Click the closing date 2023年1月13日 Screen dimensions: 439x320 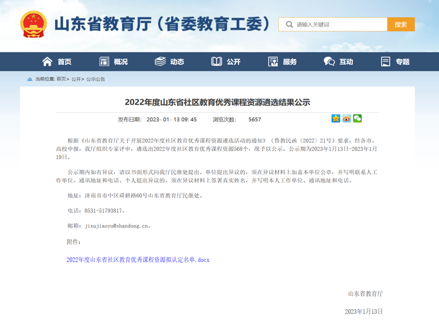(364, 312)
